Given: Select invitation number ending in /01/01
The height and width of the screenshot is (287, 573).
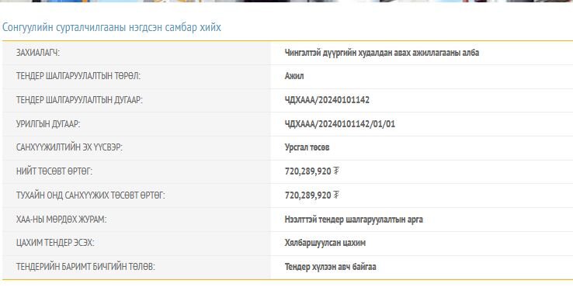Looking at the screenshot, I should 340,124.
